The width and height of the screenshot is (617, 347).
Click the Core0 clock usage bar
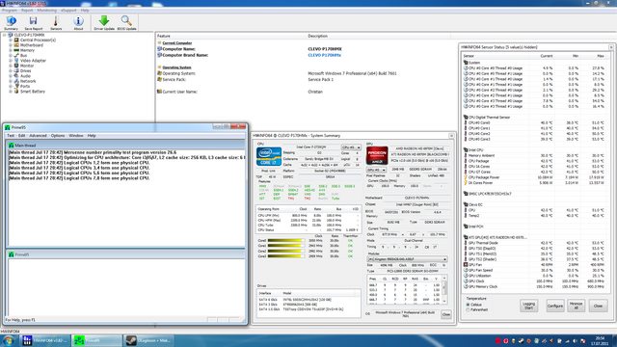tap(285, 240)
